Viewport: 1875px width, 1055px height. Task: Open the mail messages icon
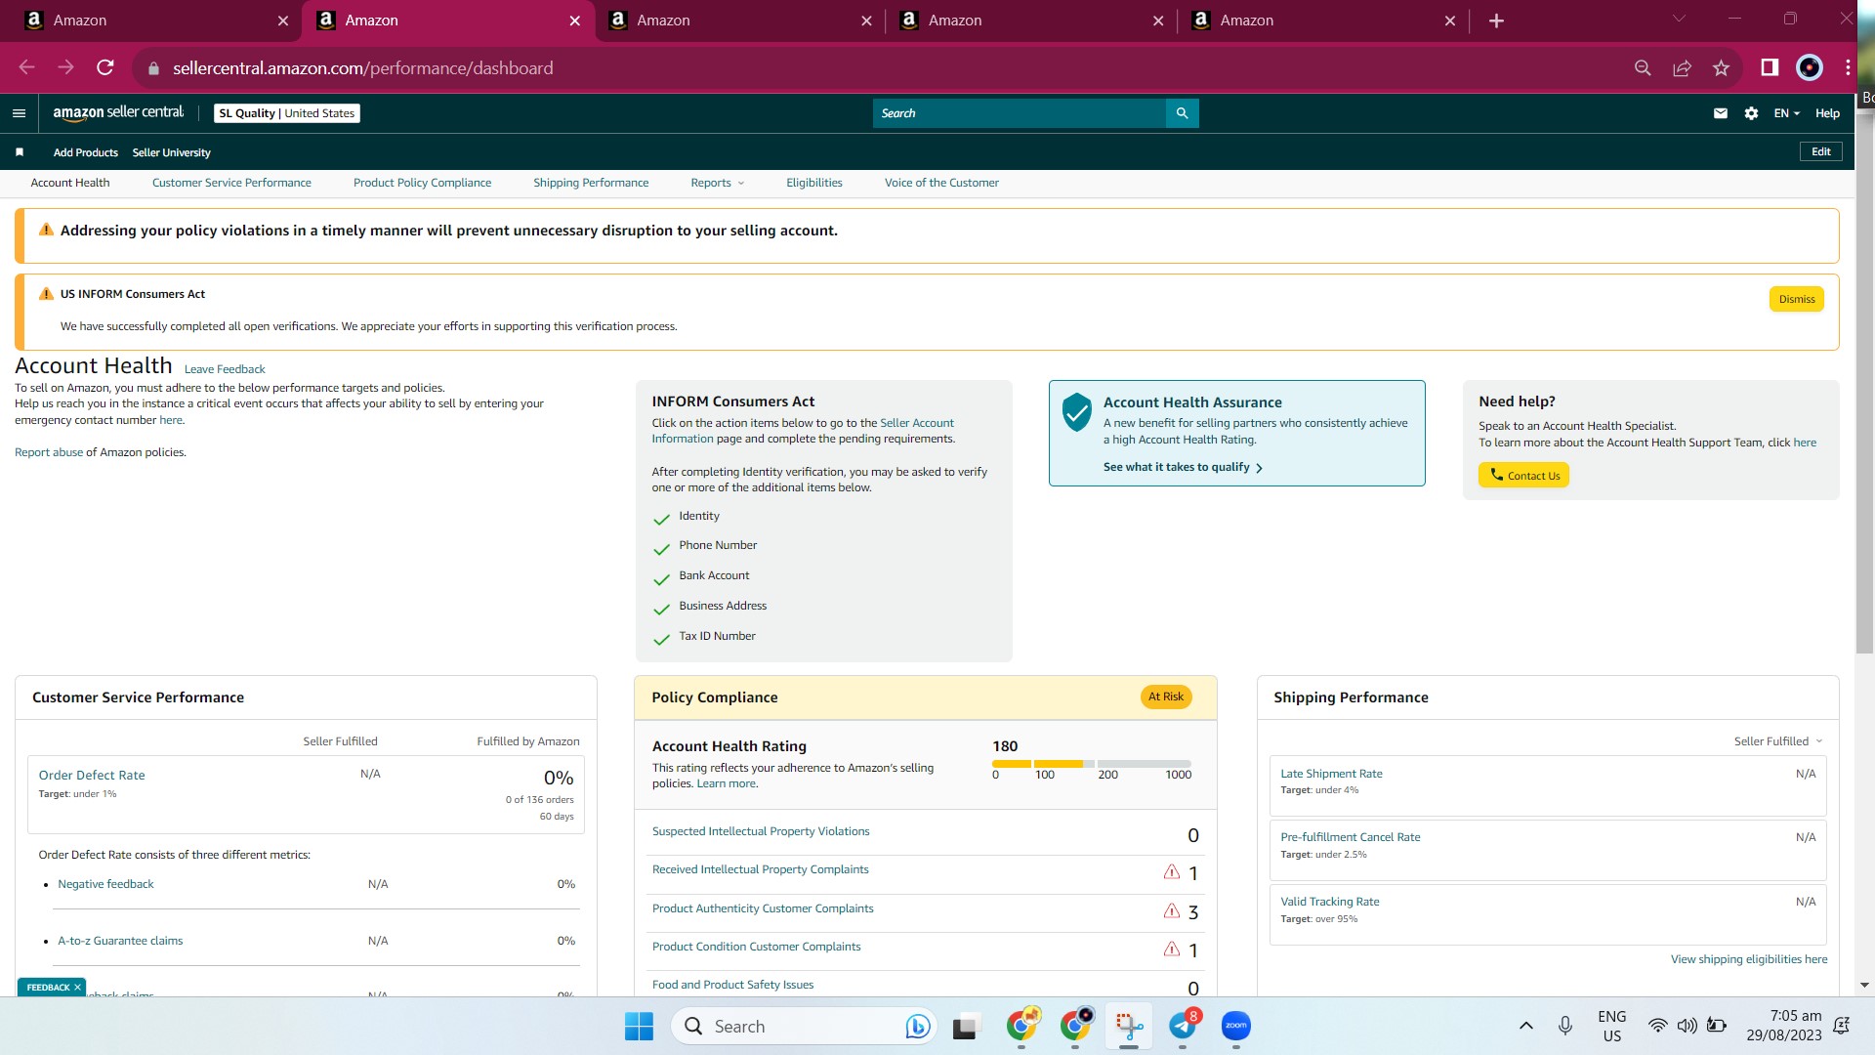[1721, 113]
